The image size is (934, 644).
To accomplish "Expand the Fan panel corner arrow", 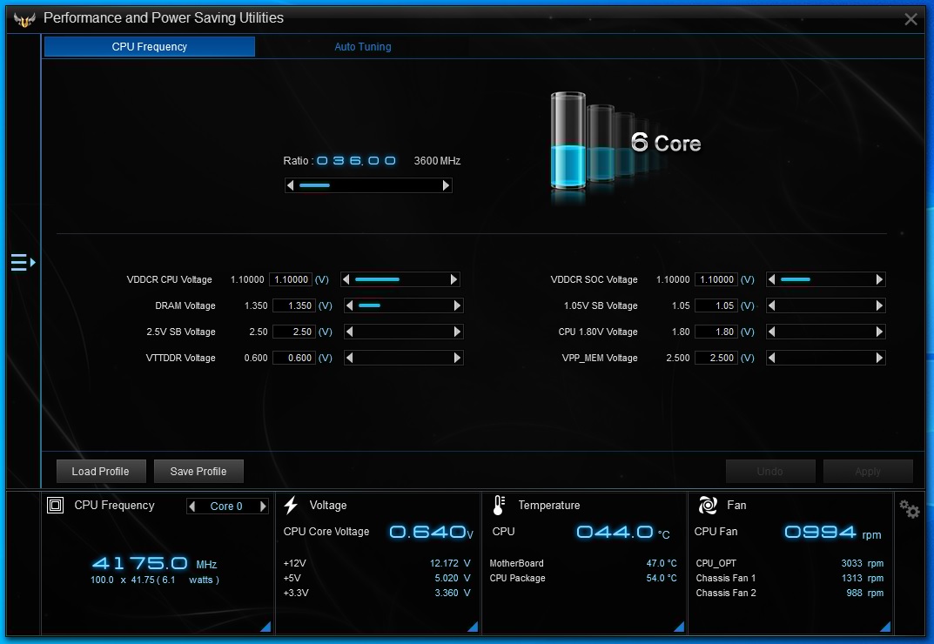I will coord(887,627).
